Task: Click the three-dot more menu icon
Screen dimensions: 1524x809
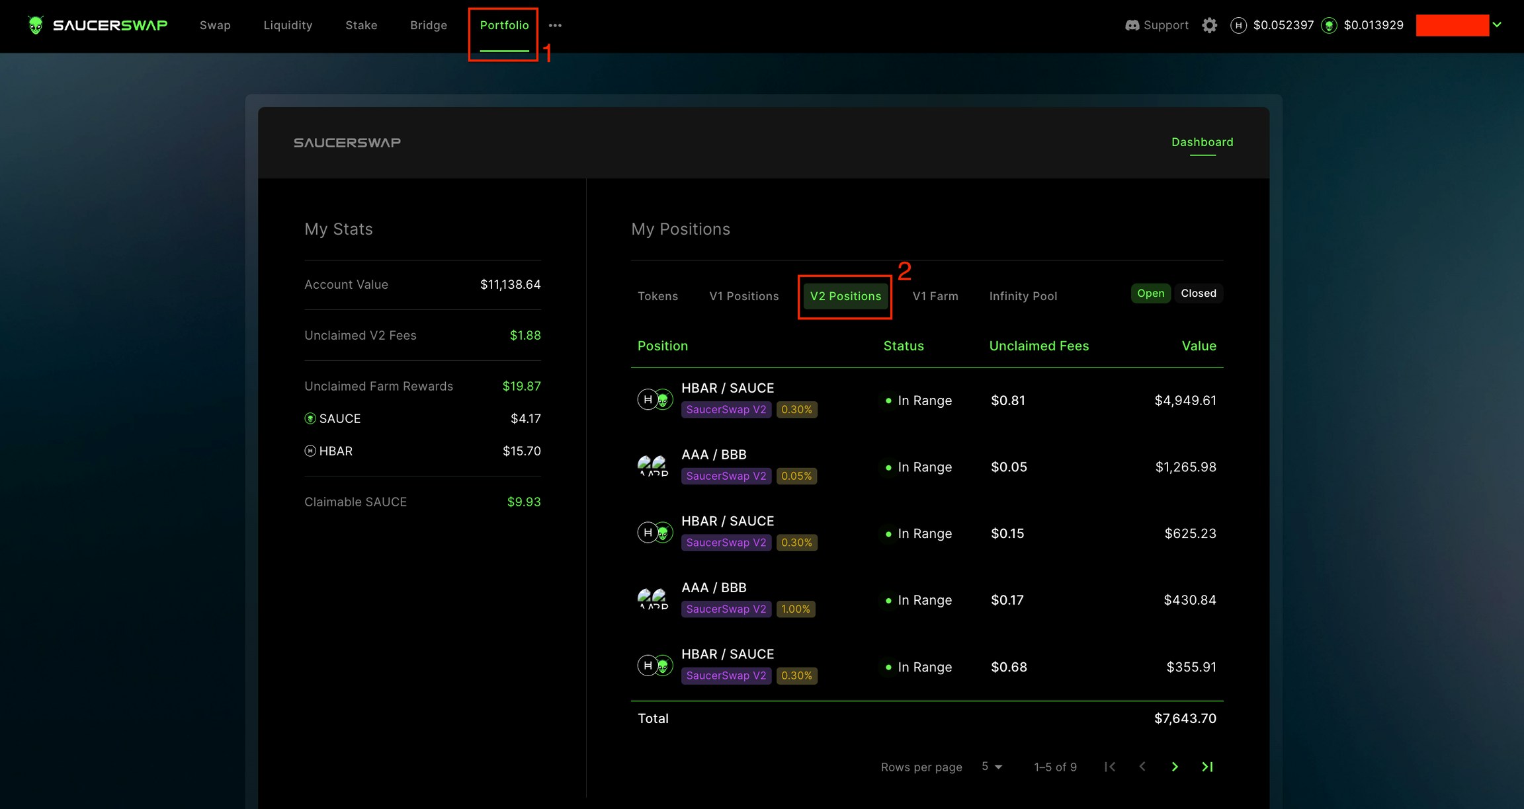Action: click(x=555, y=25)
